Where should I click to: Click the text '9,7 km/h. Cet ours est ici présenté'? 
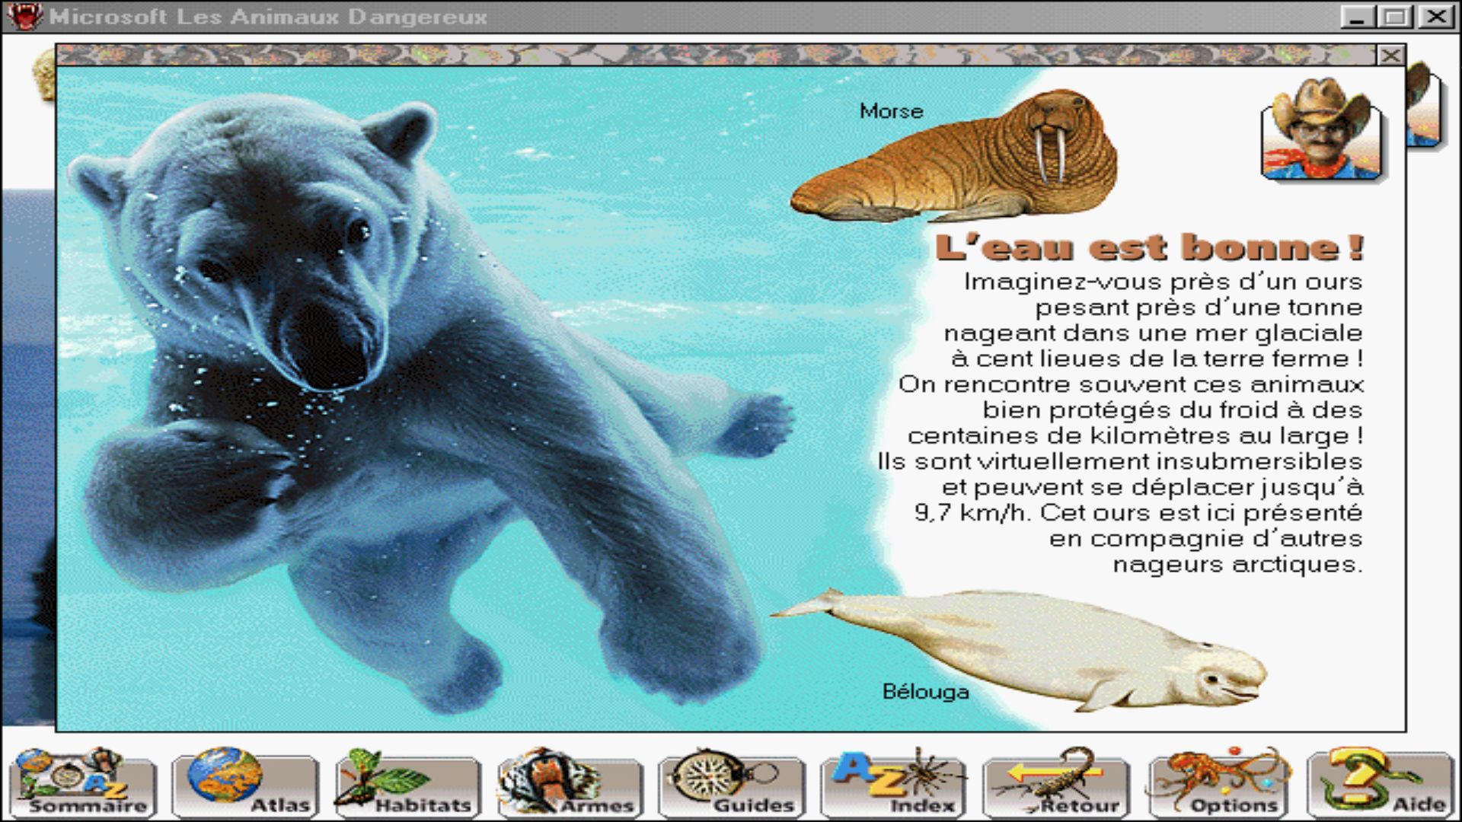coord(1138,513)
